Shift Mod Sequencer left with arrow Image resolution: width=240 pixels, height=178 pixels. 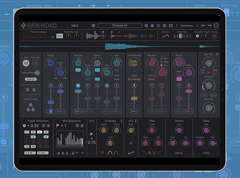pyautogui.click(x=77, y=153)
